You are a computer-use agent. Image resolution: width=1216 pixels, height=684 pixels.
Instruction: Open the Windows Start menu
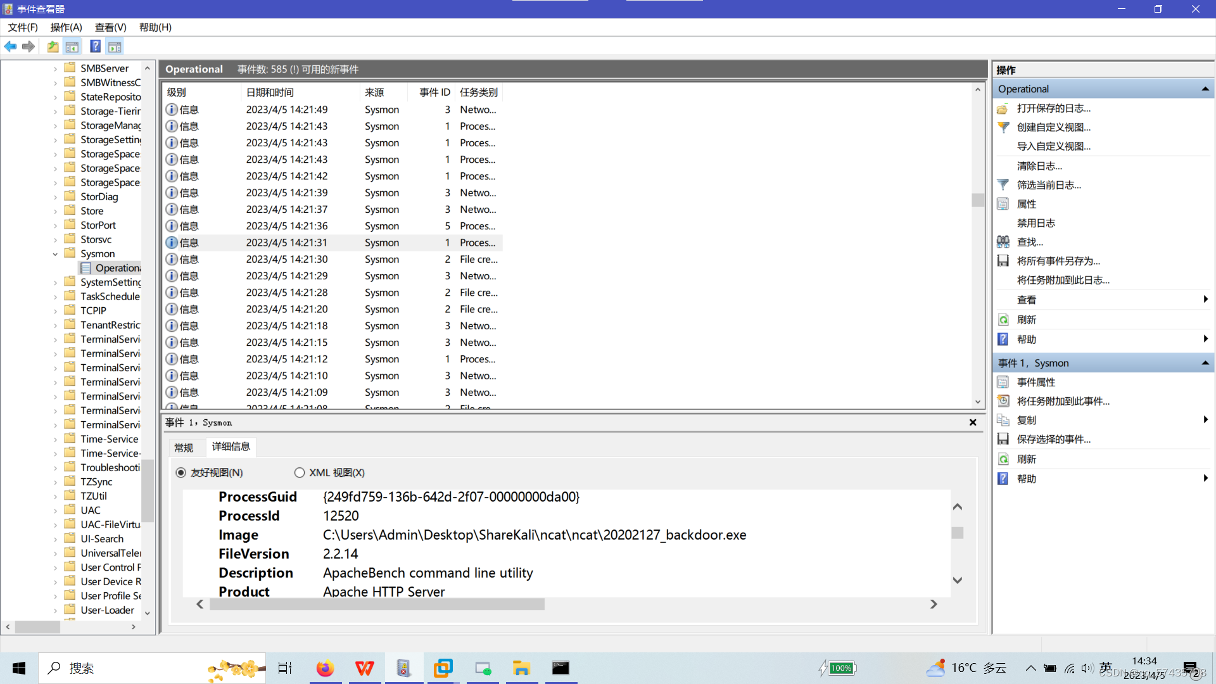coord(19,668)
